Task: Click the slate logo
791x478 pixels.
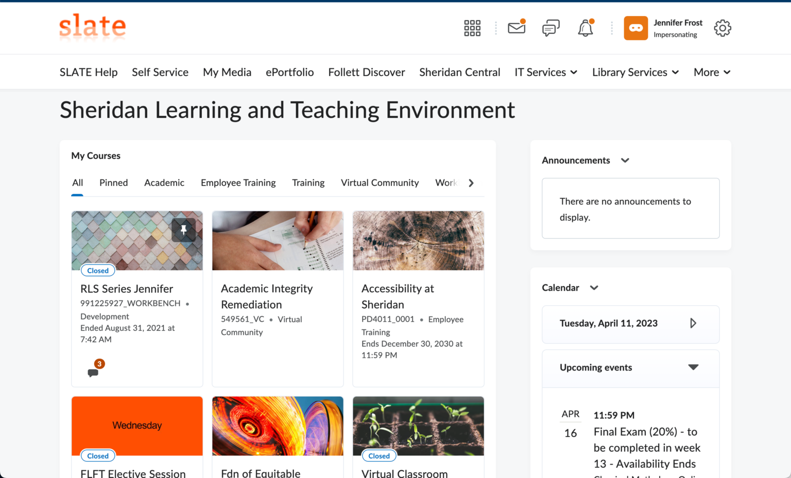Action: (93, 27)
